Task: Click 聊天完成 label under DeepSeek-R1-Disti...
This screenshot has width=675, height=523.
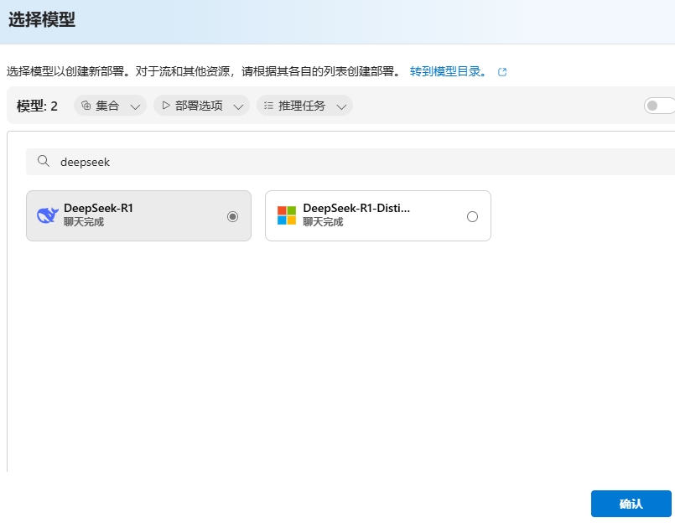Action: pyautogui.click(x=324, y=222)
